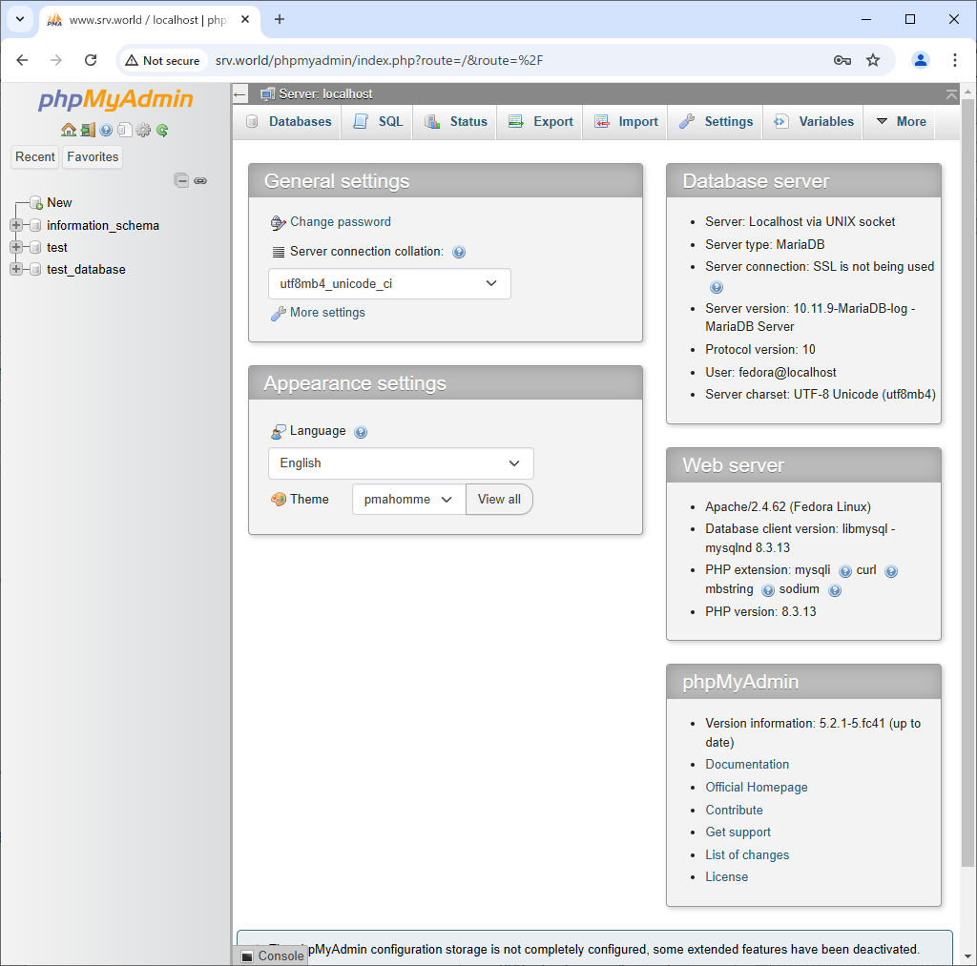Expand the test database node
The image size is (977, 966).
(16, 247)
